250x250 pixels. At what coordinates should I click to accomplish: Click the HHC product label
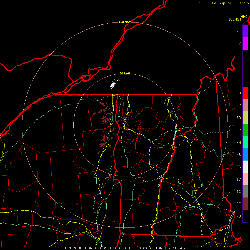[x=244, y=17]
